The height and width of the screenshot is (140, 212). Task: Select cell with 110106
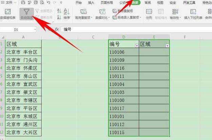pyautogui.click(x=123, y=52)
